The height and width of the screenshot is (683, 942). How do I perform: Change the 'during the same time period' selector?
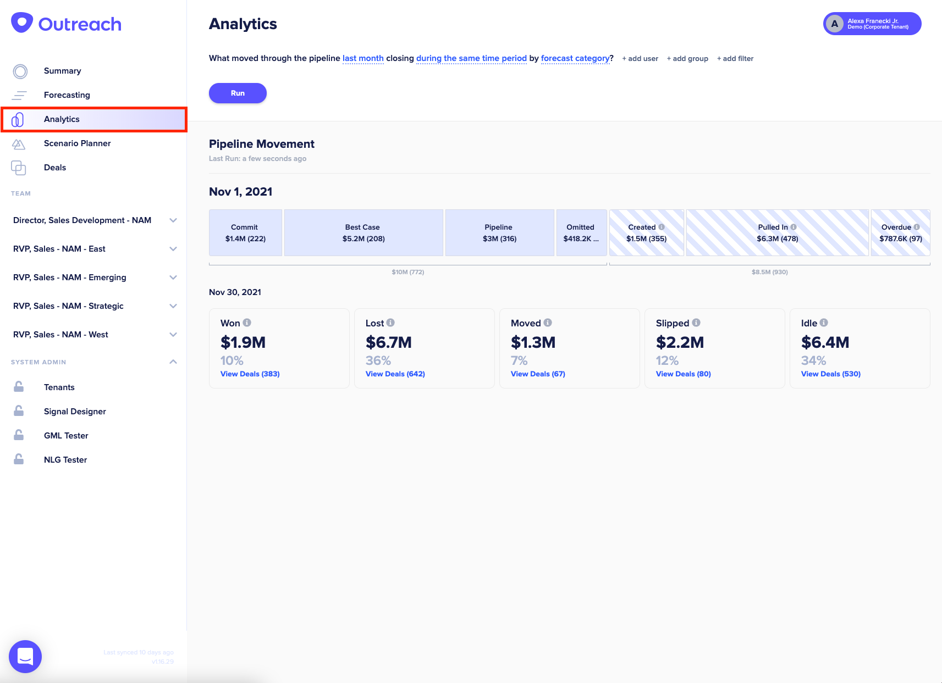coord(471,58)
